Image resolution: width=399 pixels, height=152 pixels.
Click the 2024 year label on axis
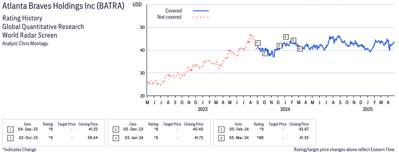(285, 110)
